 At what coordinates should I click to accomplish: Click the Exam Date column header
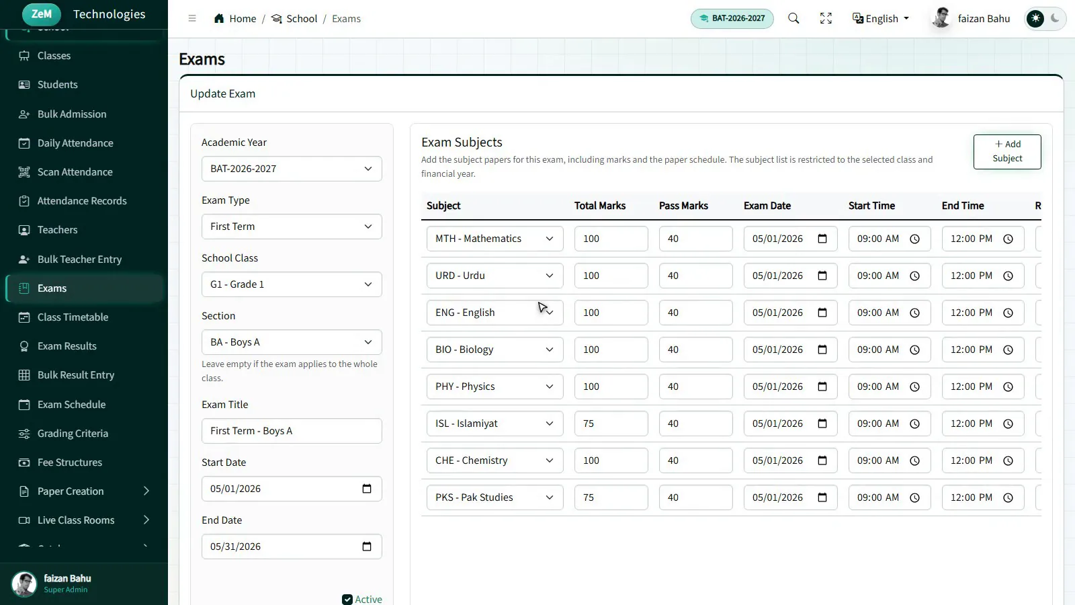tap(767, 206)
